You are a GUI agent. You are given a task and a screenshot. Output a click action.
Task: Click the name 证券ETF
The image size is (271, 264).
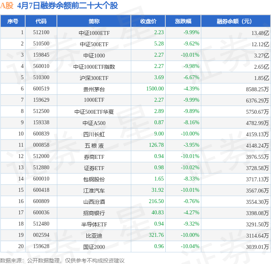click(x=94, y=168)
